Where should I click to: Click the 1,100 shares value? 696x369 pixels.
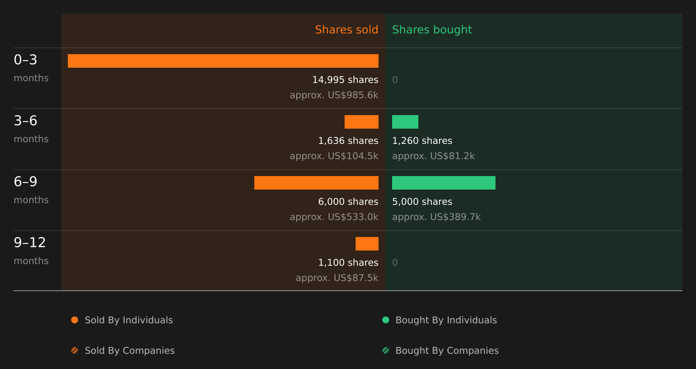click(348, 263)
